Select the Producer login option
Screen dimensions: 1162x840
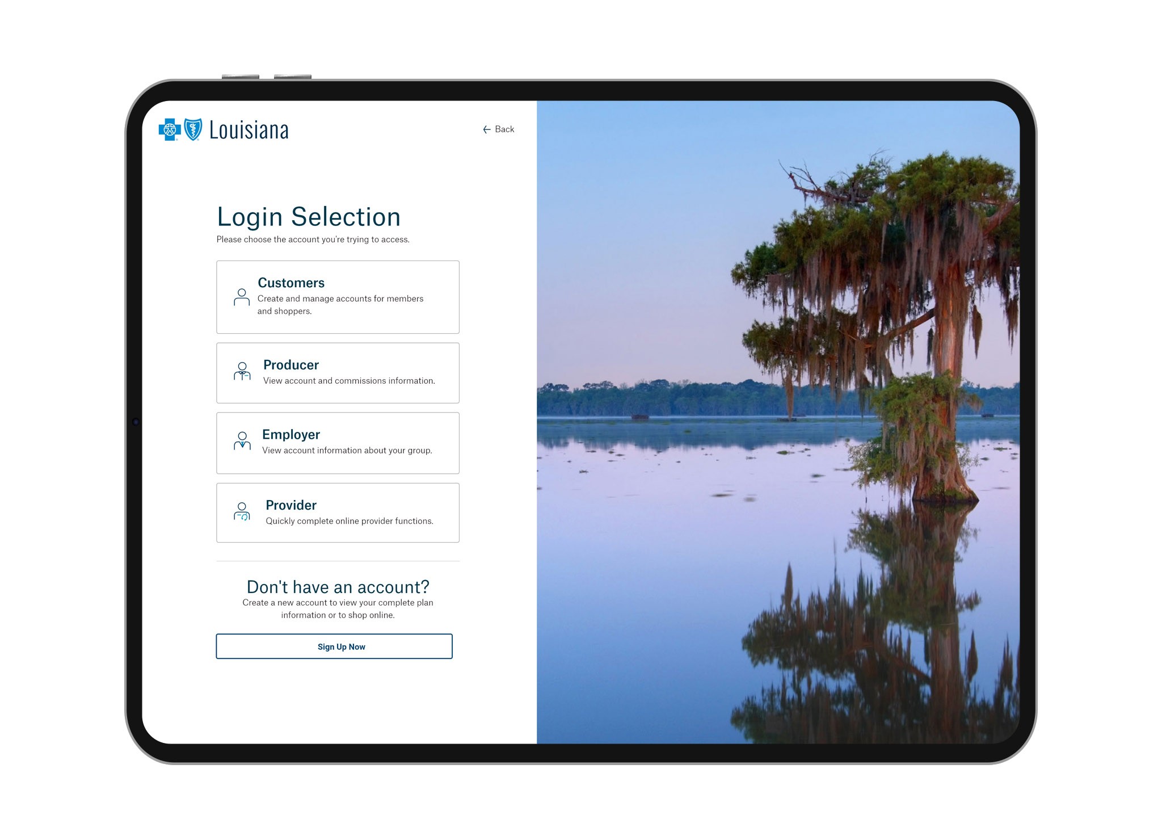pyautogui.click(x=338, y=372)
